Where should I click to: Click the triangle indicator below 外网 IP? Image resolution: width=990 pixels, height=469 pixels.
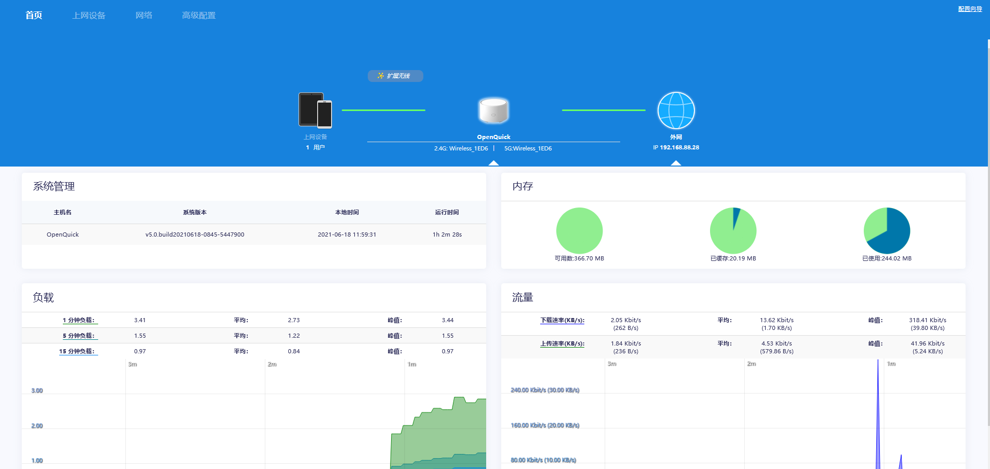676,163
